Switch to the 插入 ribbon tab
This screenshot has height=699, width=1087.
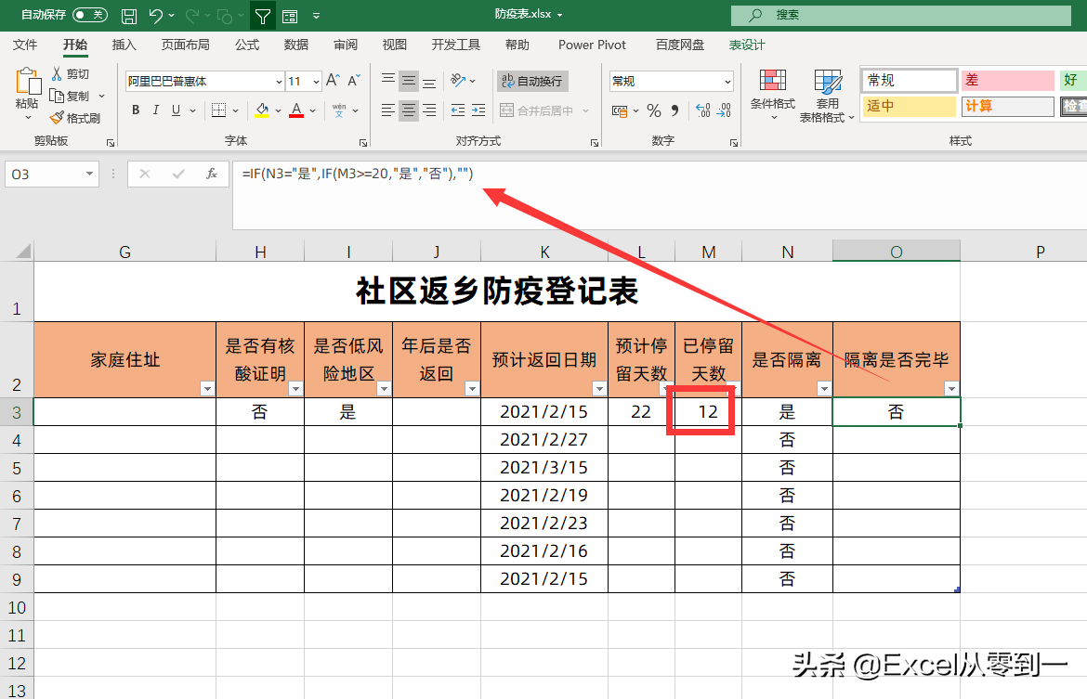tap(124, 45)
